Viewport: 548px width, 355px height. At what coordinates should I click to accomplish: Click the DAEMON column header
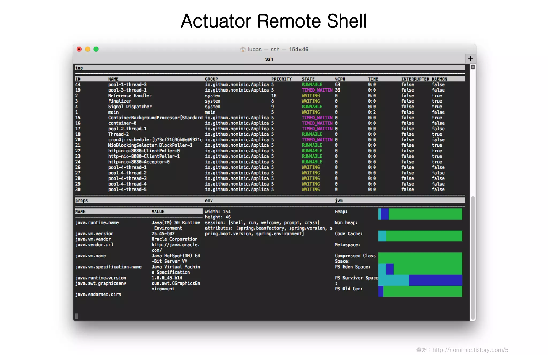click(x=439, y=79)
